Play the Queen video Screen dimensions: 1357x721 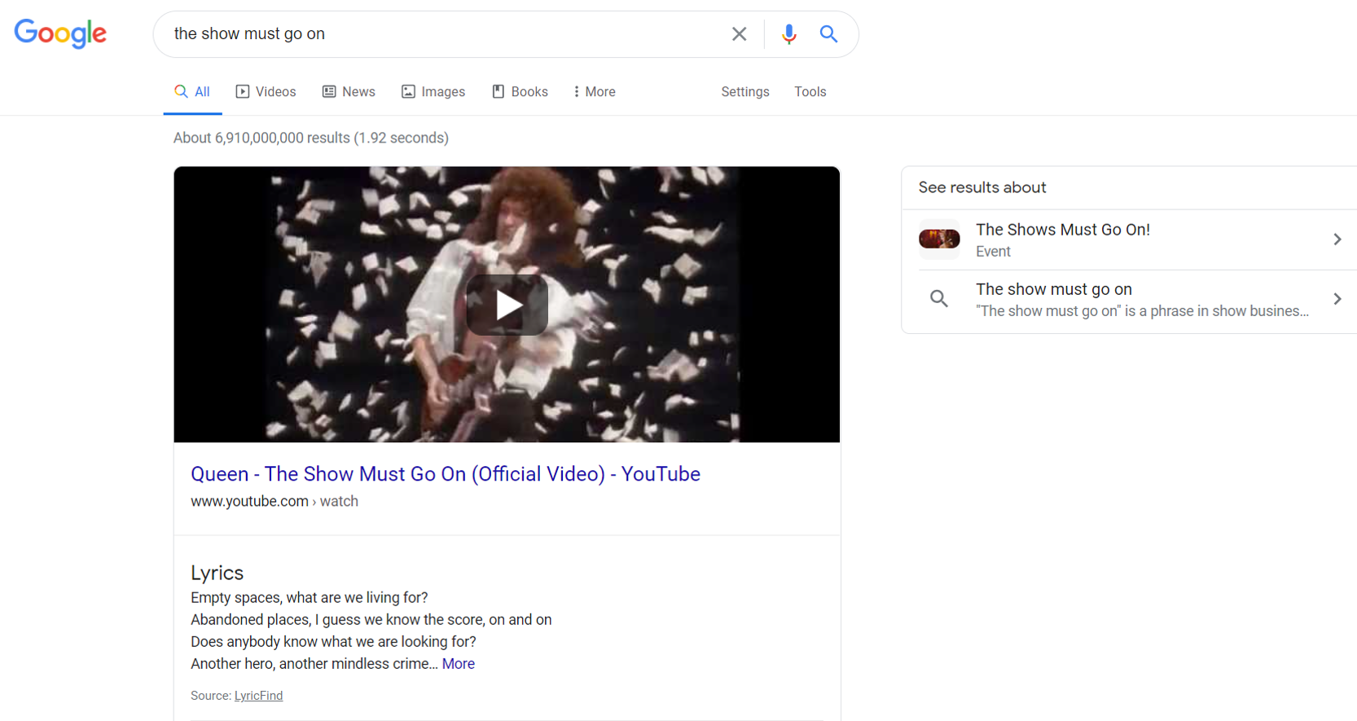pyautogui.click(x=507, y=306)
